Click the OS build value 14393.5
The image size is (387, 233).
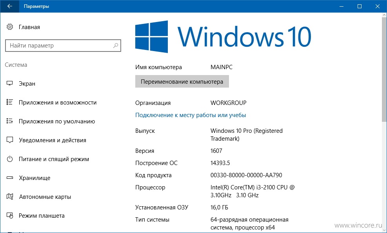pyautogui.click(x=220, y=163)
